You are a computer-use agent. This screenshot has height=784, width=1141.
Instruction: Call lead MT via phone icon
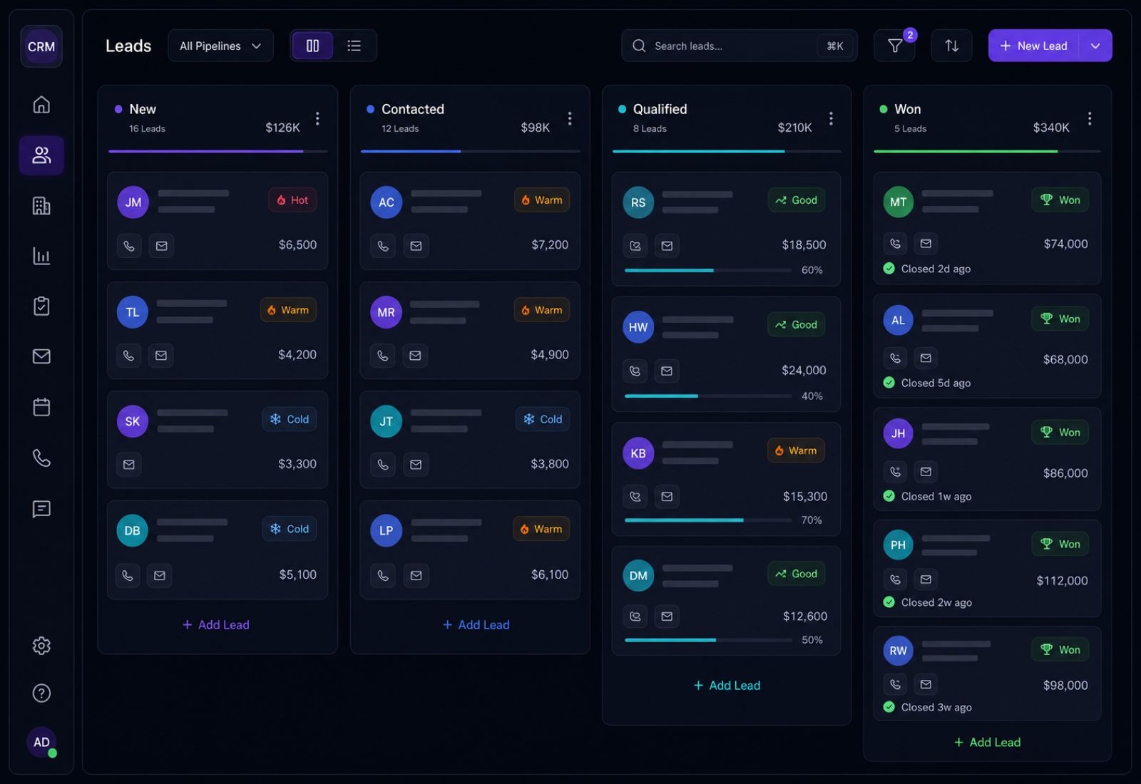896,244
